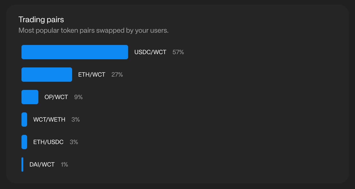Select the WCT/WETH pair label
Viewport: 355px width, 189px height.
49,120
